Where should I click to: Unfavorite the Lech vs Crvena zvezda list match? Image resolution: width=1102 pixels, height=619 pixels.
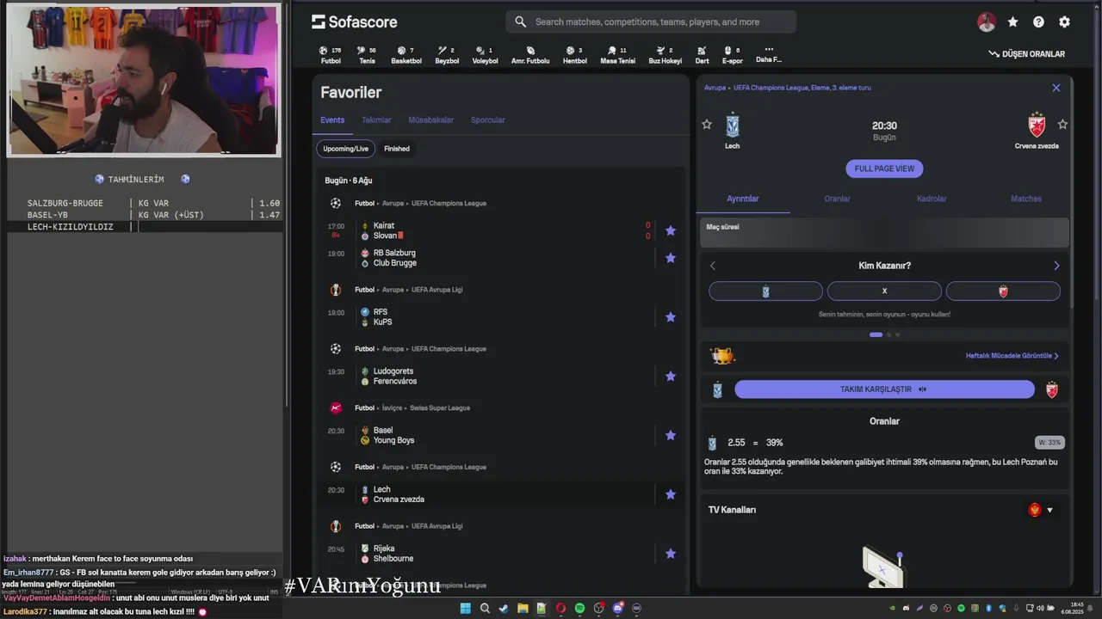tap(671, 494)
